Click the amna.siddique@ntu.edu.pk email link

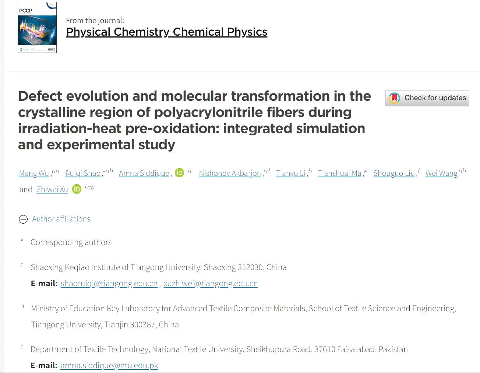(x=109, y=366)
